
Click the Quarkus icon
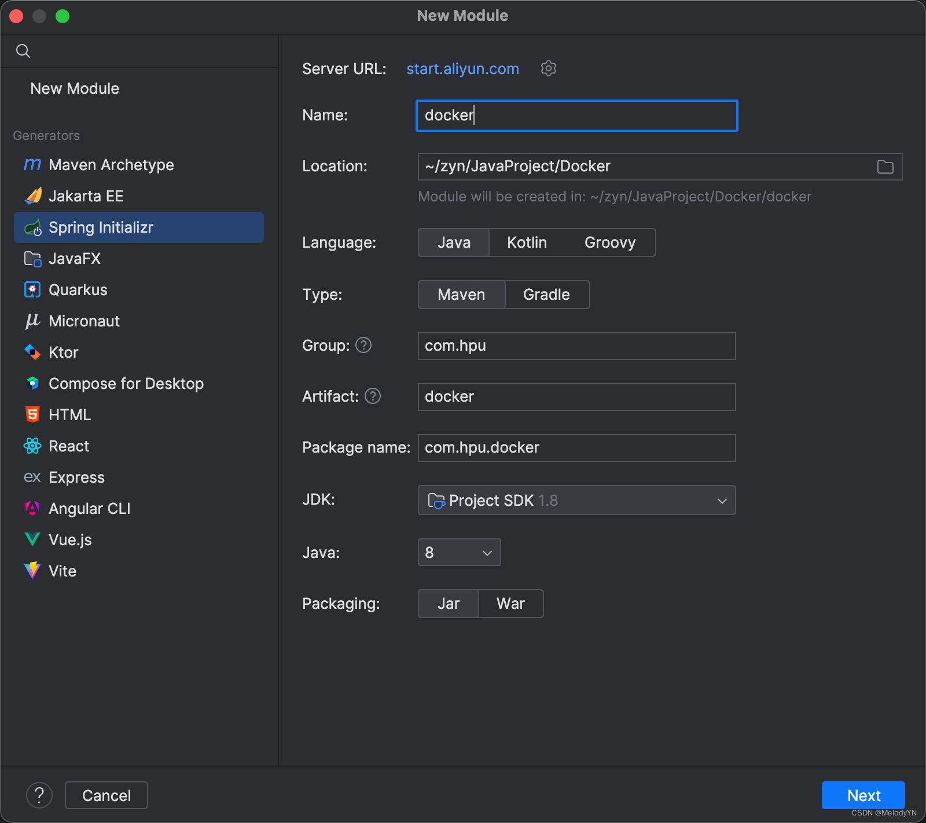32,290
